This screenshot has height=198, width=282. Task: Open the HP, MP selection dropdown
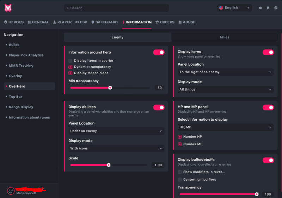click(x=226, y=127)
